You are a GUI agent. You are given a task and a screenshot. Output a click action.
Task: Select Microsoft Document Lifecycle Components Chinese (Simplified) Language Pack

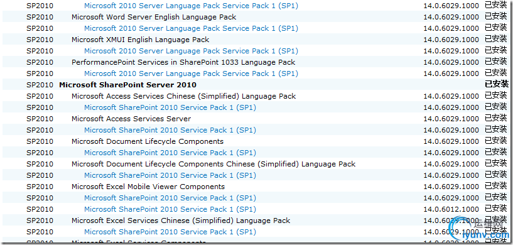tap(213, 164)
